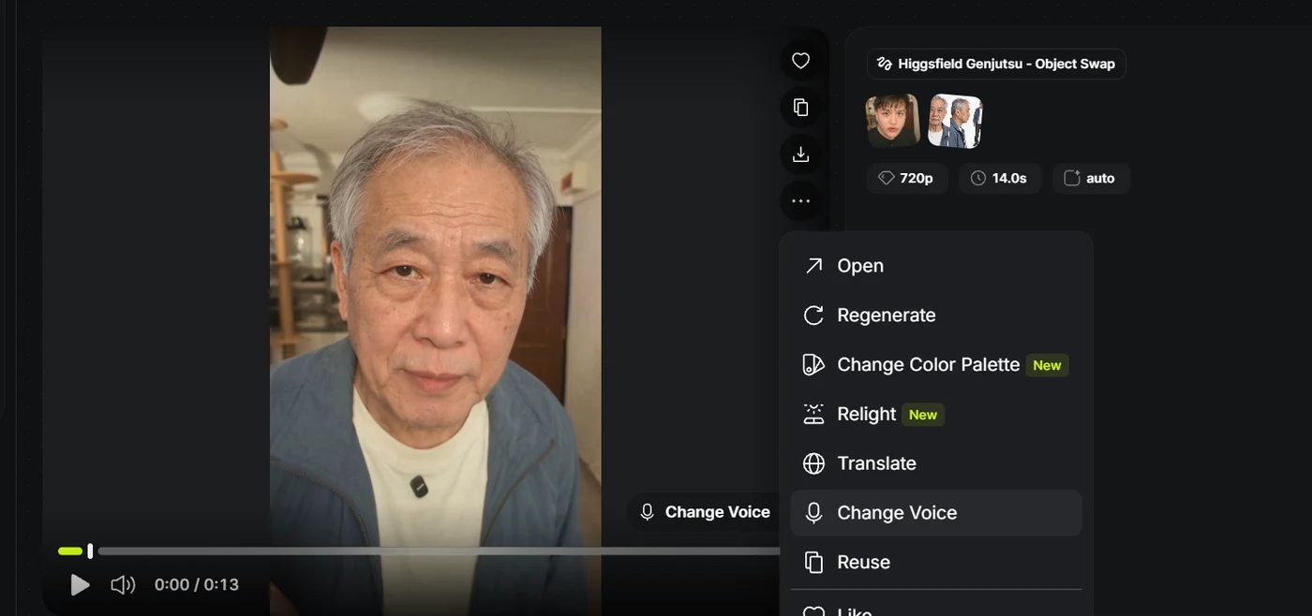Click the auto aspect ratio chip

(1090, 178)
